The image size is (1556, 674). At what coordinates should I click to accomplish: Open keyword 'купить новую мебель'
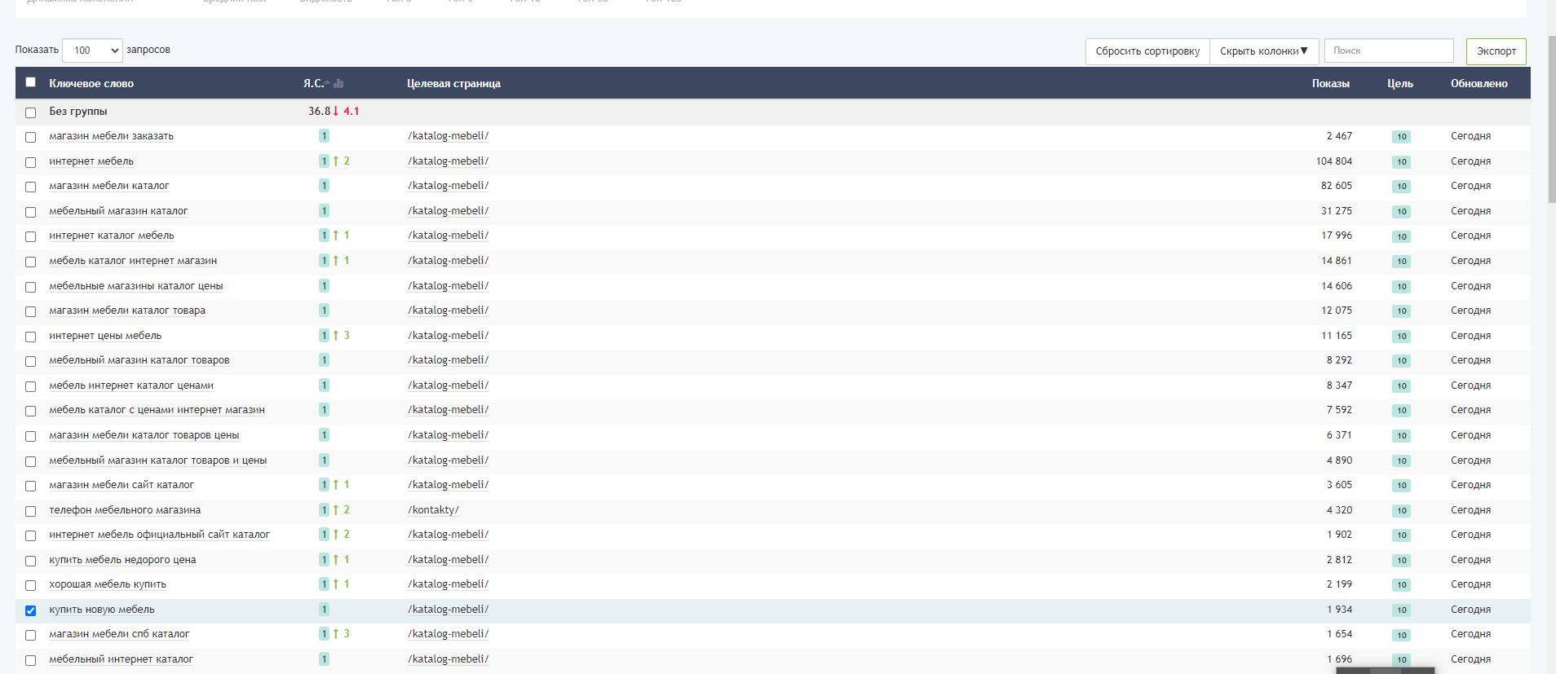(102, 610)
